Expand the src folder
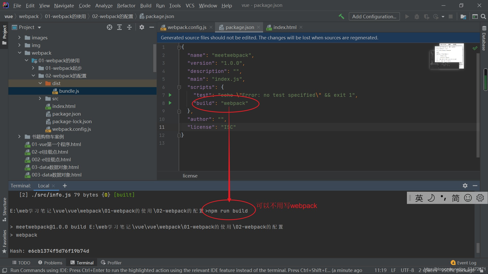This screenshot has width=488, height=274. point(40,99)
